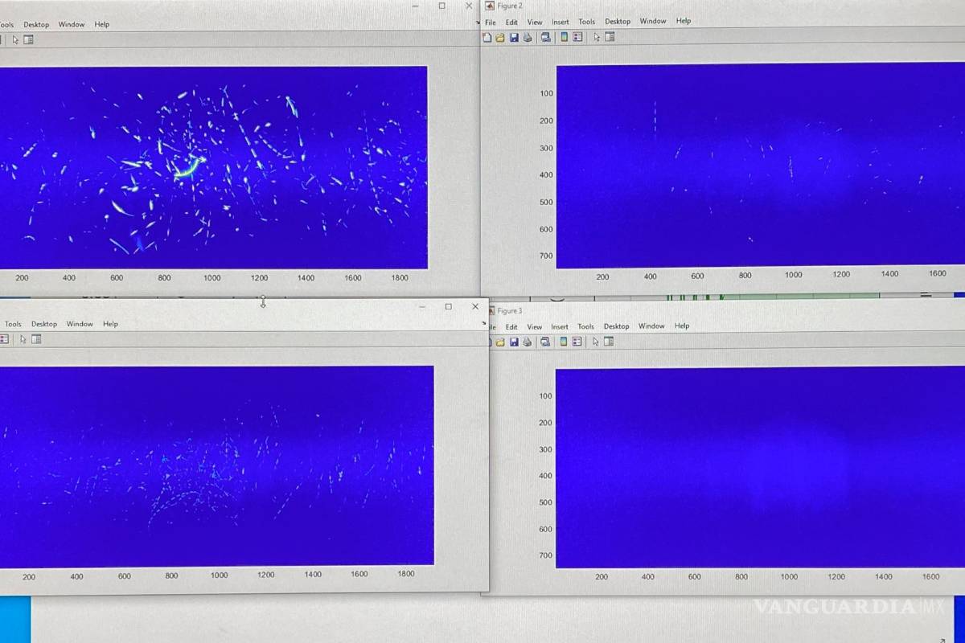This screenshot has width=965, height=643.
Task: Save Figure 3 using the floppy disk icon
Action: [x=514, y=342]
